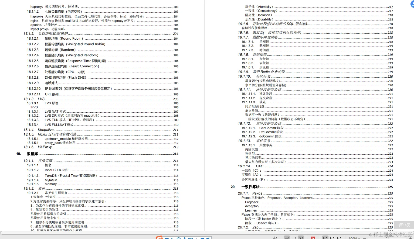Jump to section 18.1.3 LVS heading

coord(101,99)
